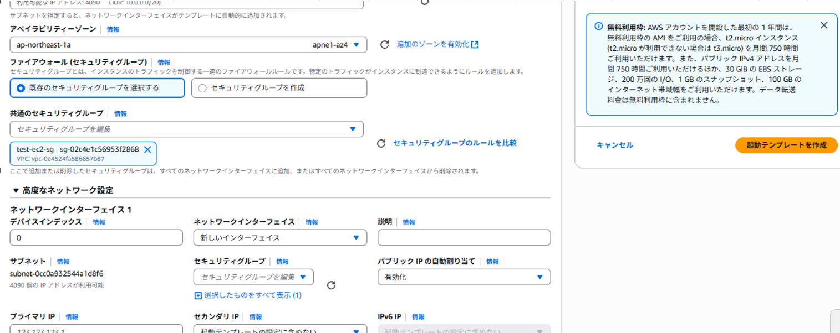Open the パブリック IP の自動割り当て dropdown
The height and width of the screenshot is (333, 840).
pyautogui.click(x=464, y=277)
